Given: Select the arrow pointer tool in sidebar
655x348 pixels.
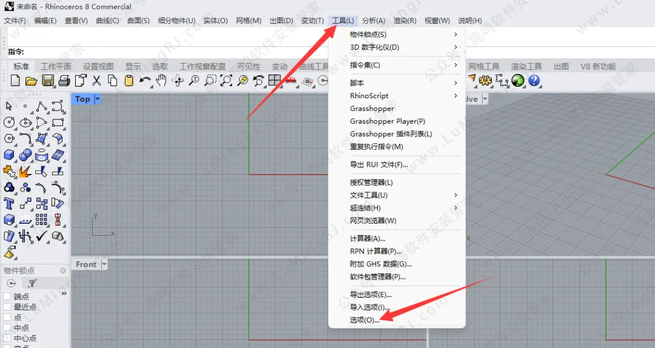Looking at the screenshot, I should (8, 106).
